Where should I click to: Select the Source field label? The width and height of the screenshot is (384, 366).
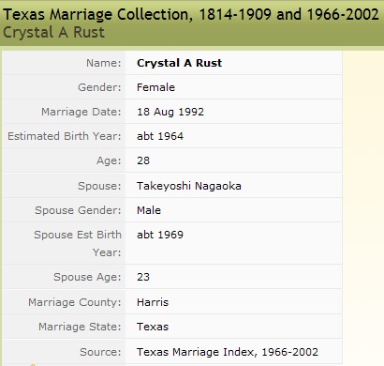(100, 352)
